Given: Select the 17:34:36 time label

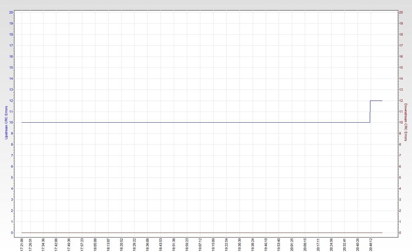Looking at the screenshot, I should [43, 245].
